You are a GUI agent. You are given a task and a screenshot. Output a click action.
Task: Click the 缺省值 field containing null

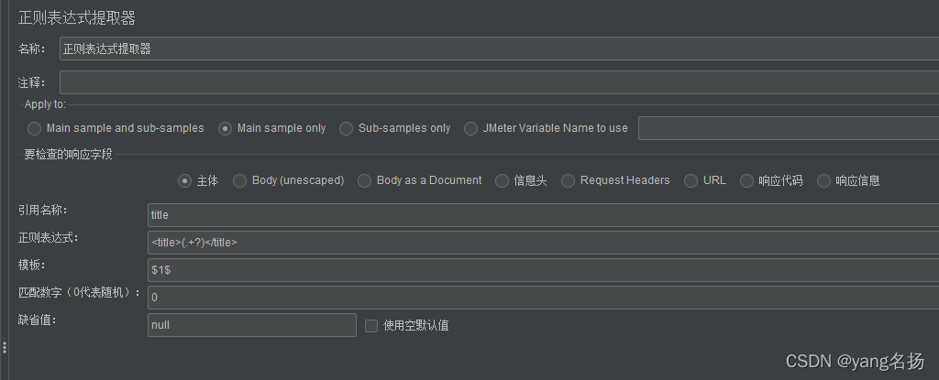coord(251,325)
